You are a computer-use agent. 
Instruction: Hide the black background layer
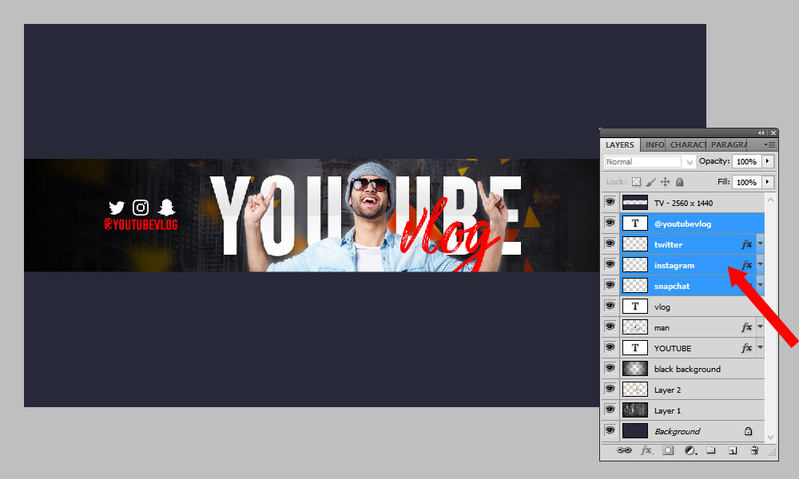610,368
